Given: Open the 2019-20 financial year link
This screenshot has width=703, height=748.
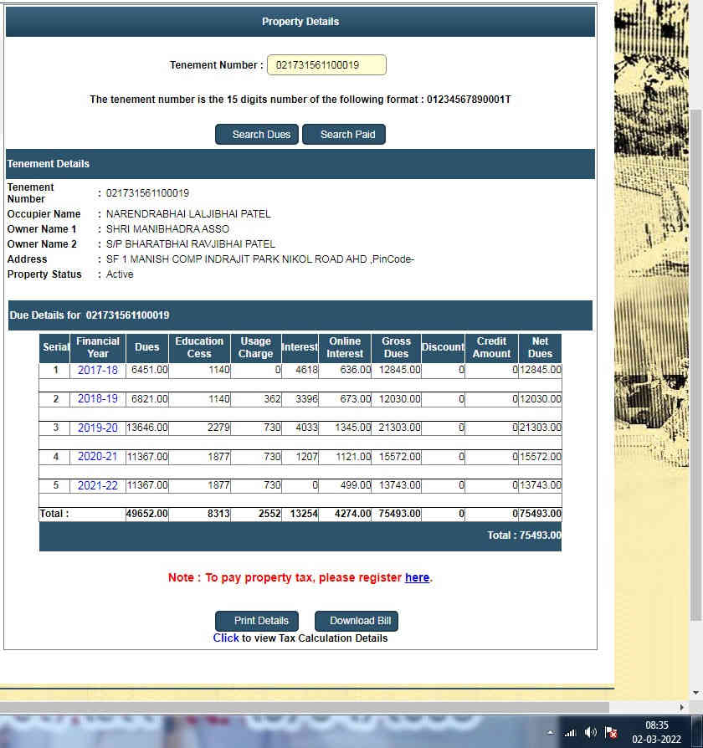Looking at the screenshot, I should click(98, 428).
